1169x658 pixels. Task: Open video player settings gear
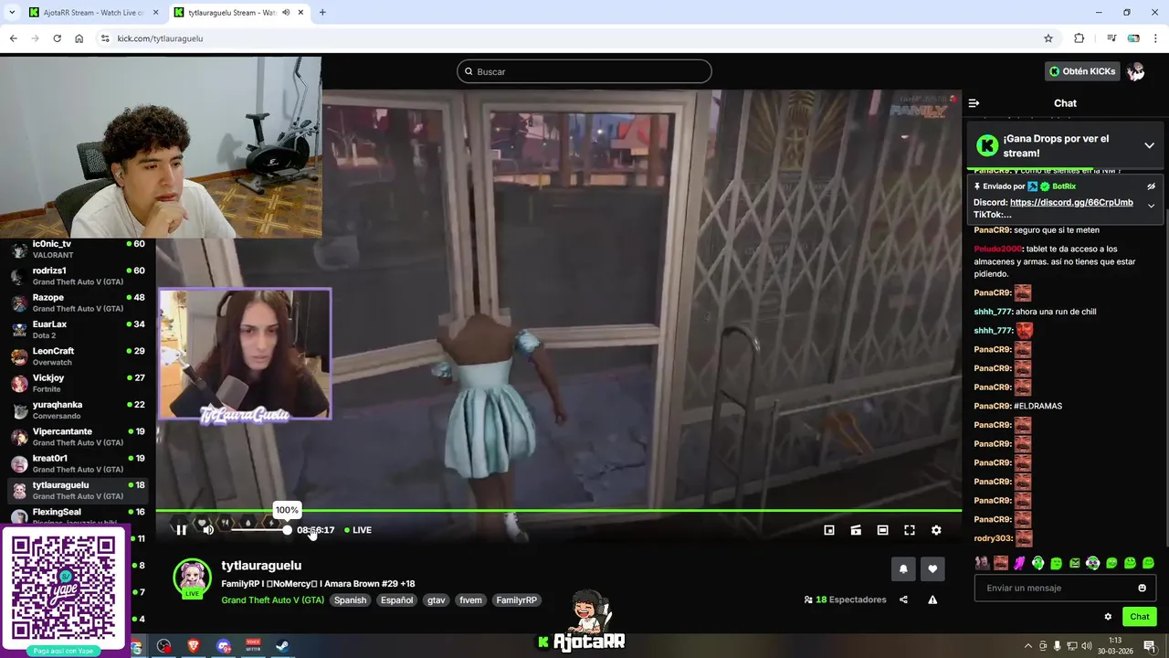[936, 530]
